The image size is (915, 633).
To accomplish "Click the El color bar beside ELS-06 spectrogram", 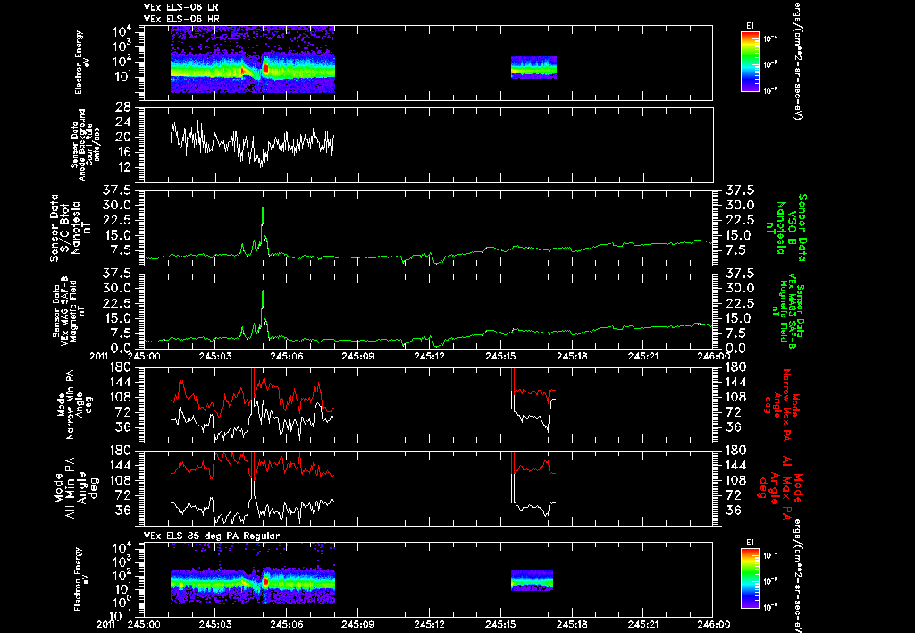I will tap(750, 62).
